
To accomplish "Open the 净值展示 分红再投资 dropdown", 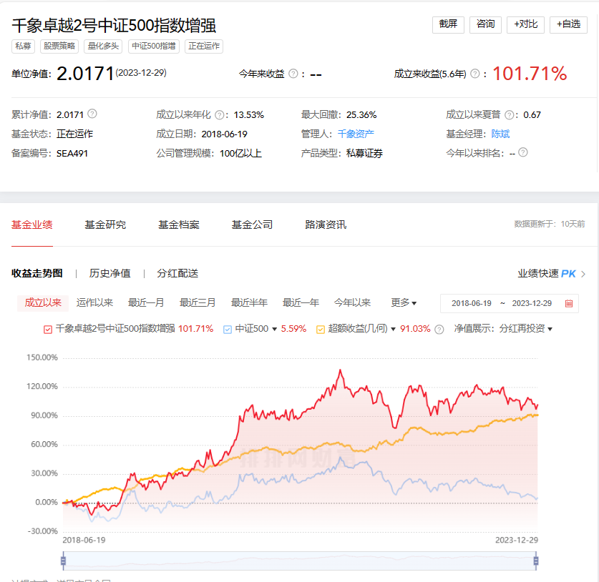I will point(526,329).
